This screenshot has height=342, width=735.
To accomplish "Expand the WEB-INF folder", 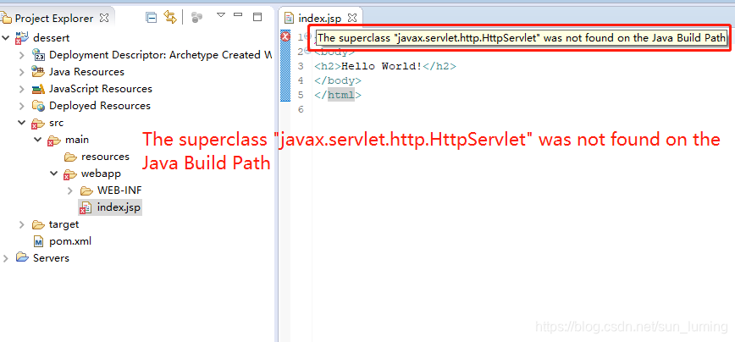I will pyautogui.click(x=70, y=190).
